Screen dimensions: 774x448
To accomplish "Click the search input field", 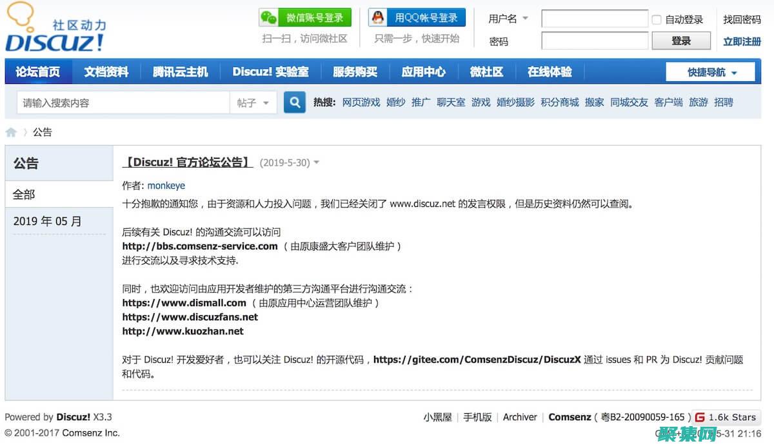I will [123, 102].
